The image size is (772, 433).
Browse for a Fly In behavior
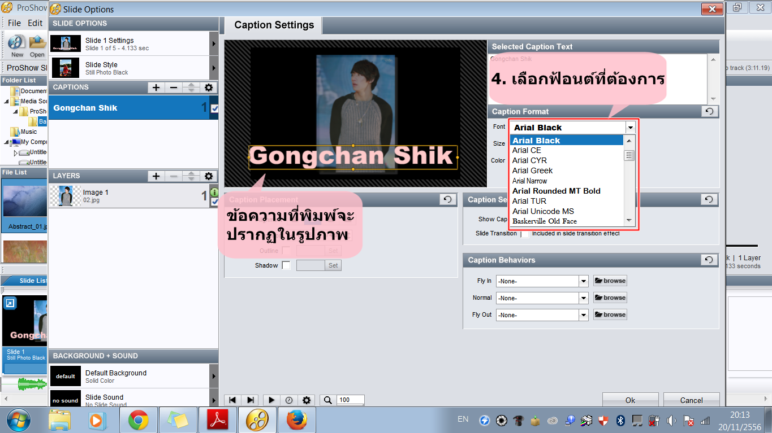pyautogui.click(x=610, y=281)
